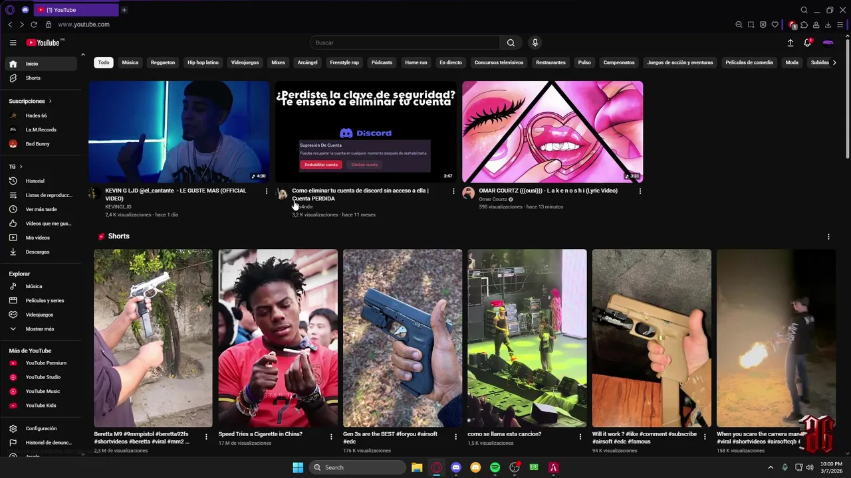Open Discord from the taskbar
The width and height of the screenshot is (851, 478).
coord(455,467)
